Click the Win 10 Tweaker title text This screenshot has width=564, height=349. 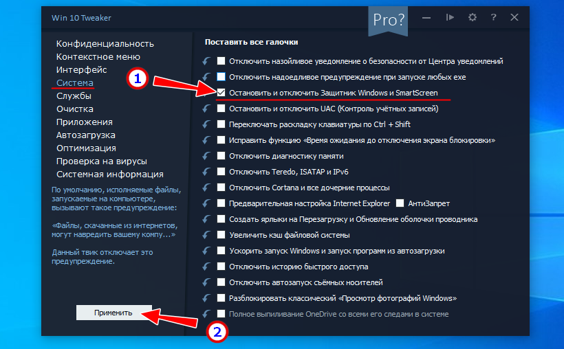pos(81,18)
